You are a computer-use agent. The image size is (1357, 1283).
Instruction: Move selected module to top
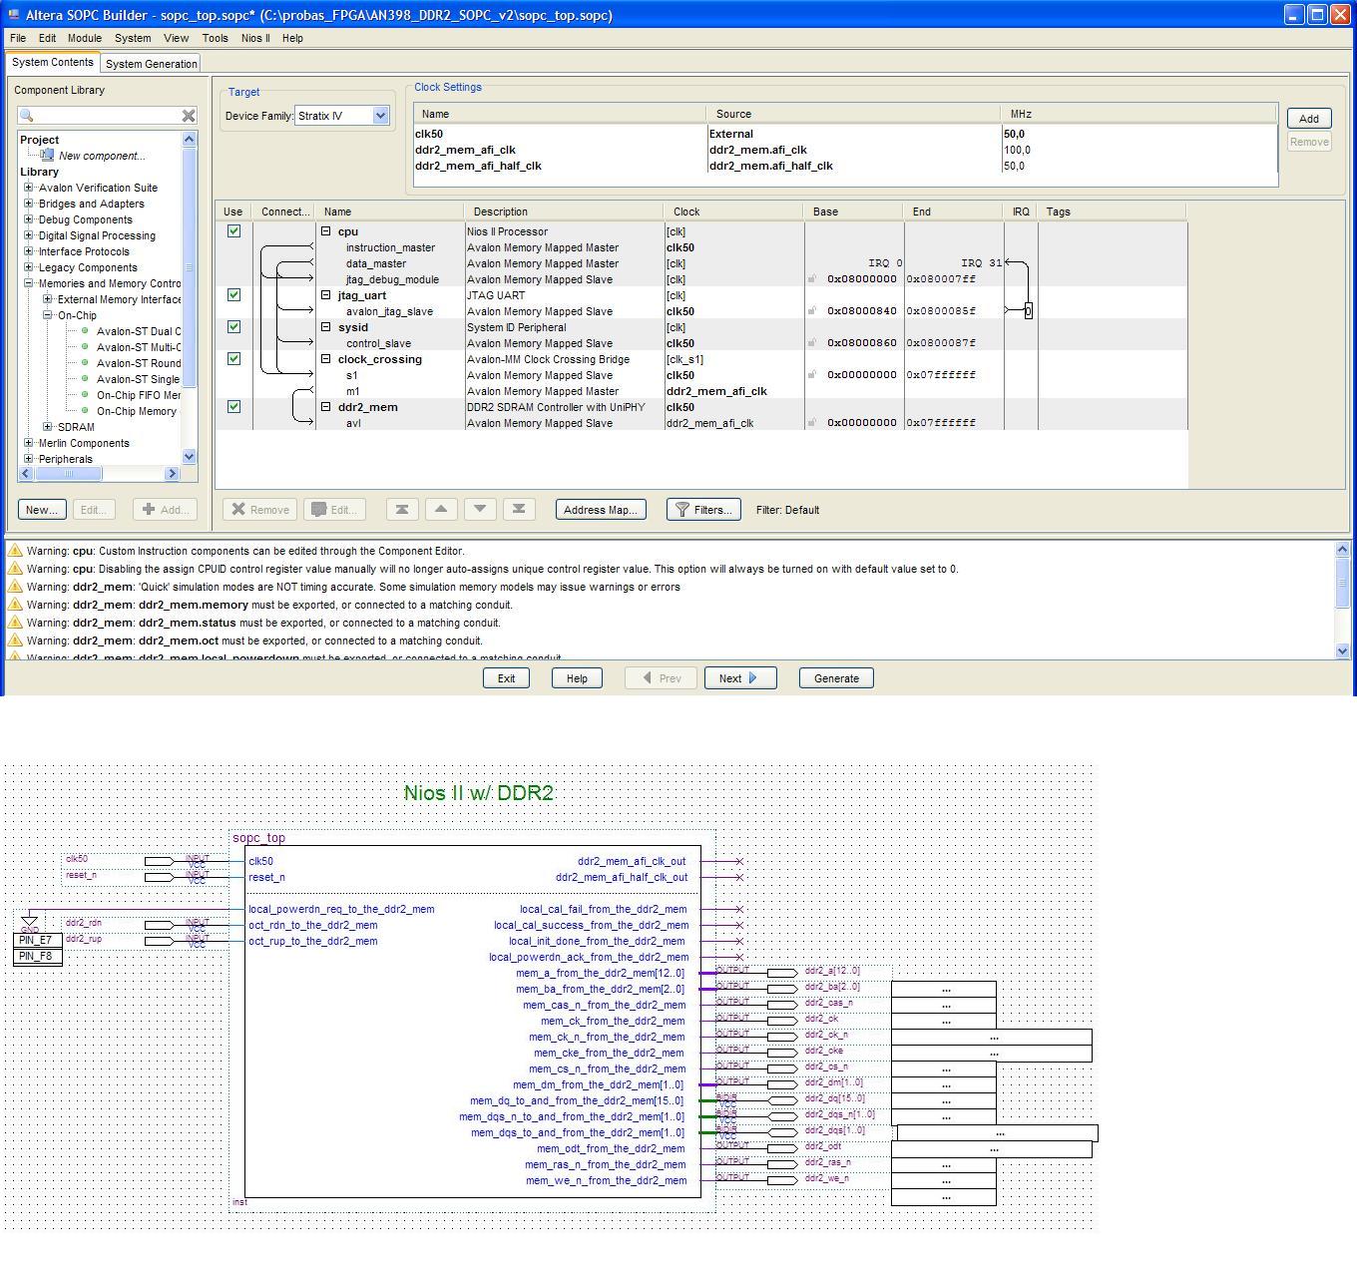(x=402, y=510)
